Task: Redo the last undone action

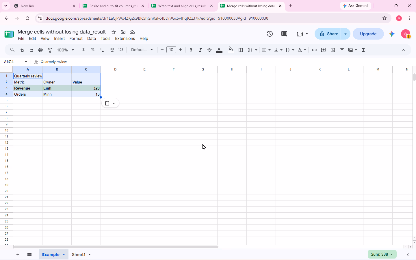Action: (31, 50)
